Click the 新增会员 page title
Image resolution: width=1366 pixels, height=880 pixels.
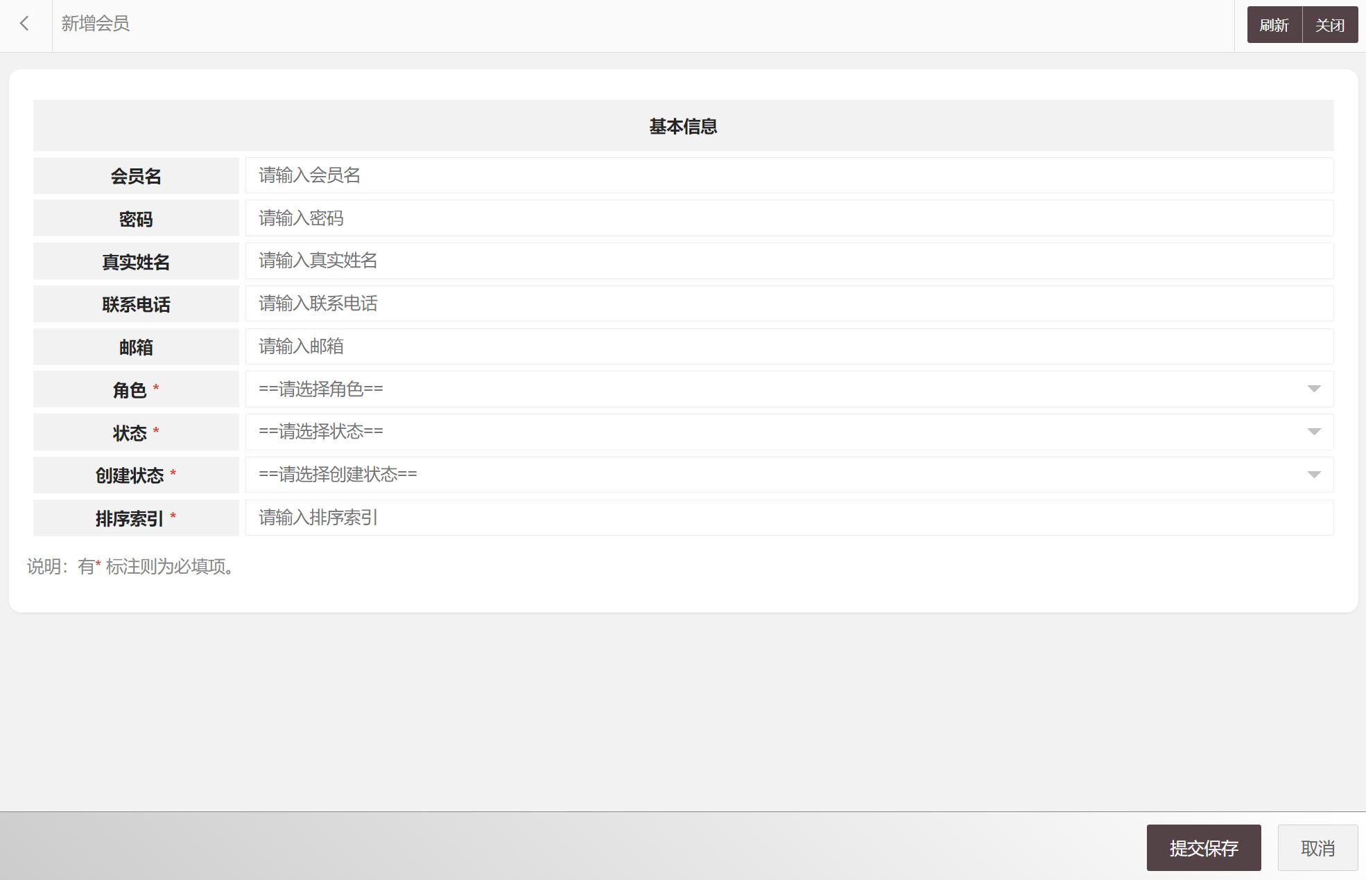pyautogui.click(x=95, y=24)
